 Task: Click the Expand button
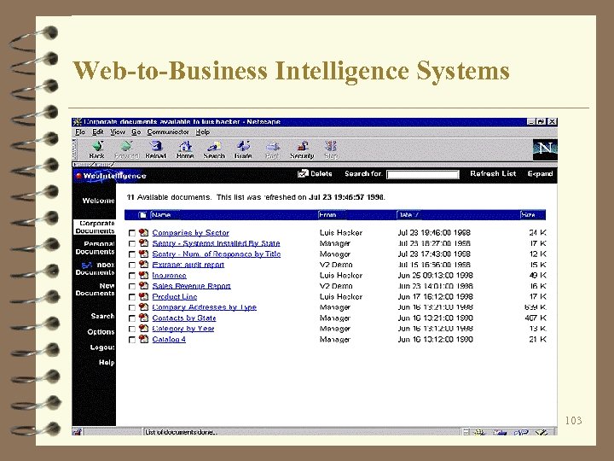[x=540, y=173]
